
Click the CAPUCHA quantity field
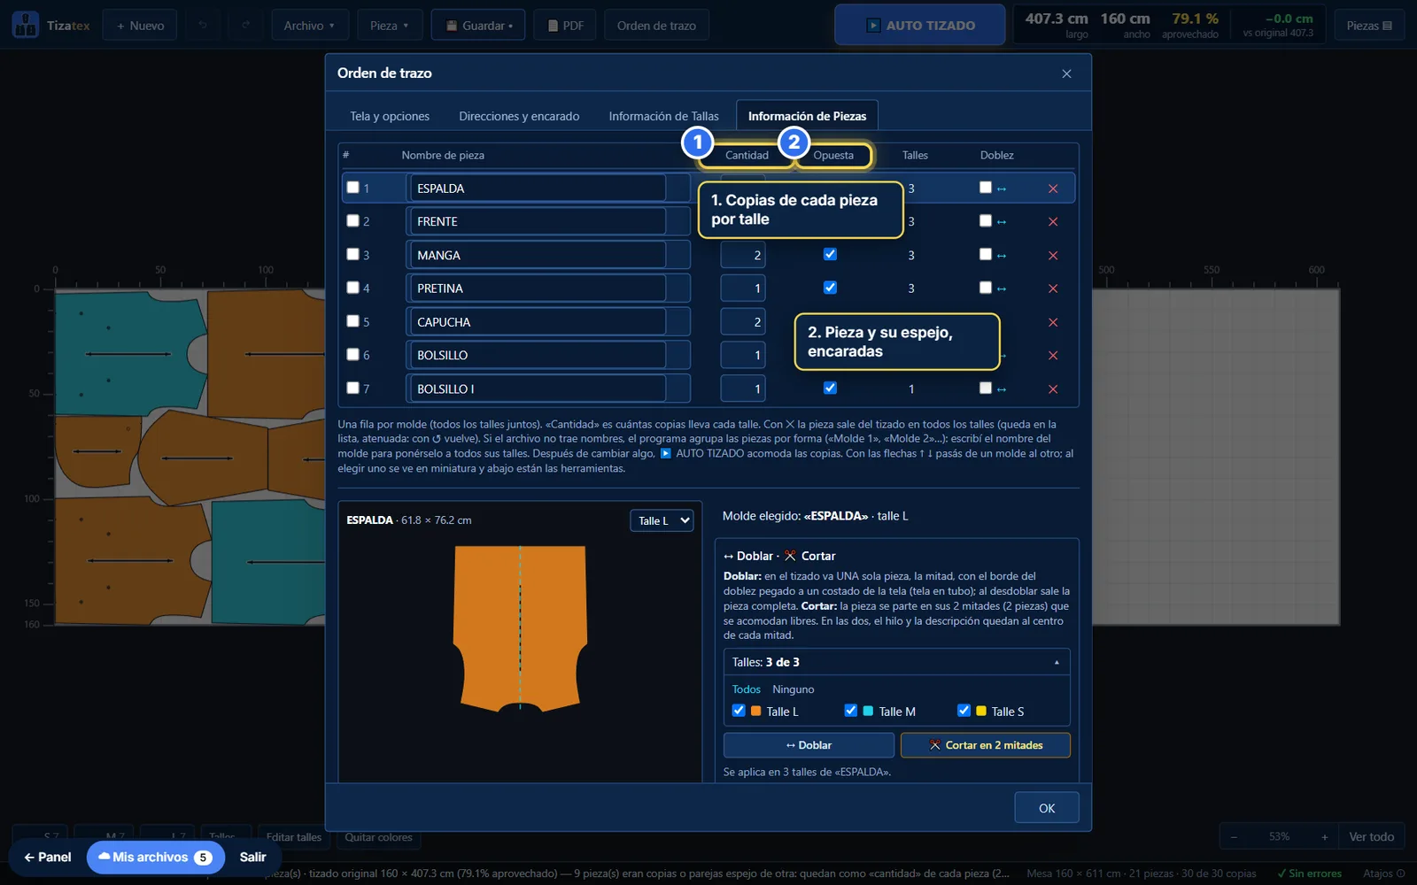coord(743,321)
